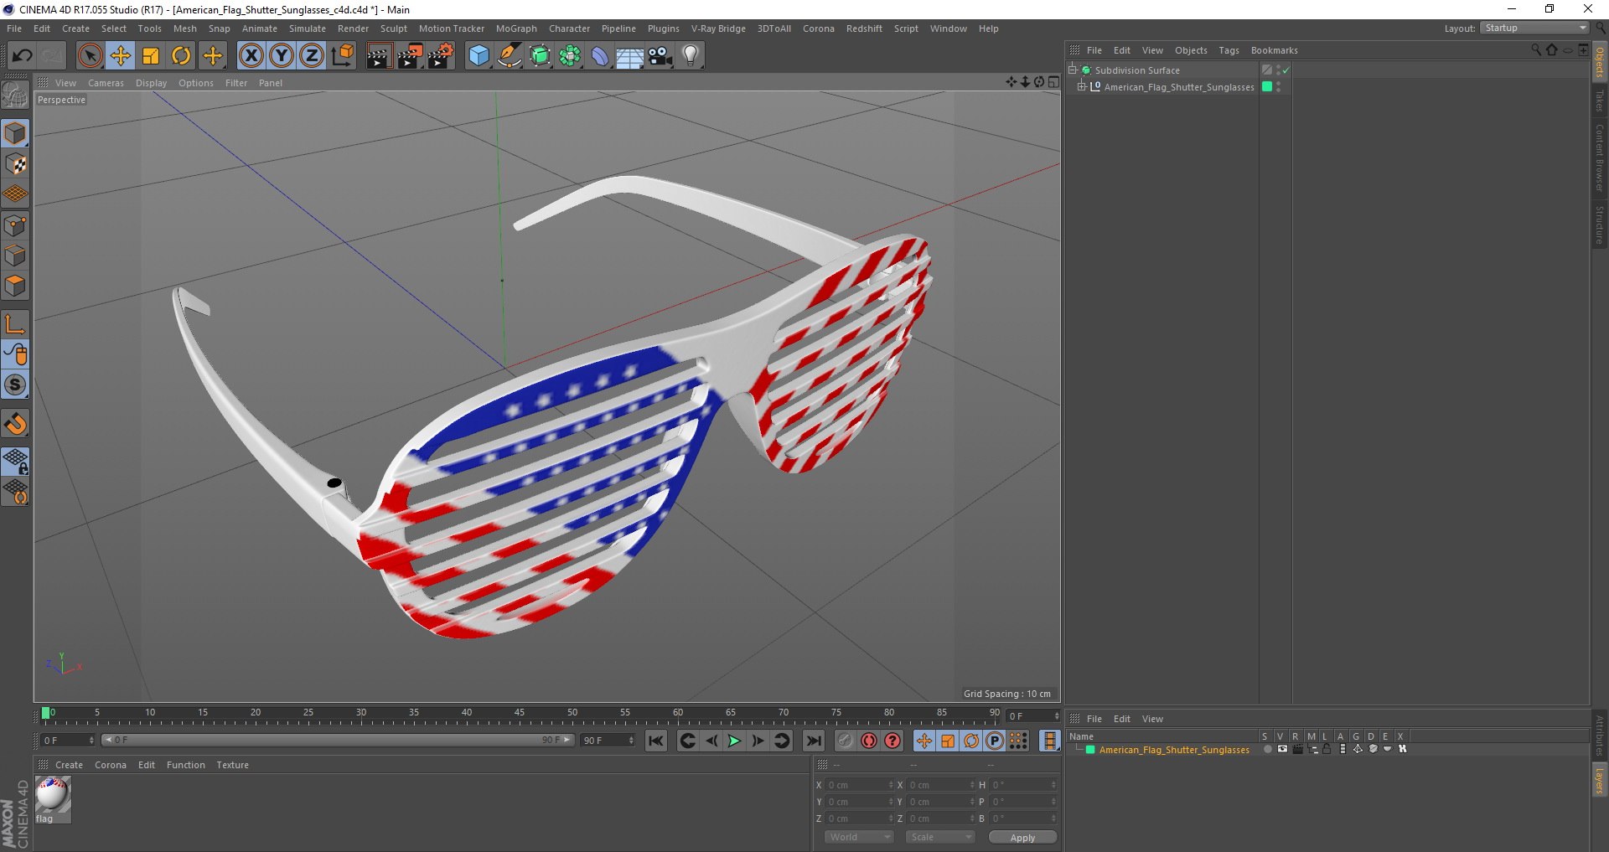The height and width of the screenshot is (852, 1609).
Task: Add a Subdivision Surface generator
Action: [x=540, y=56]
